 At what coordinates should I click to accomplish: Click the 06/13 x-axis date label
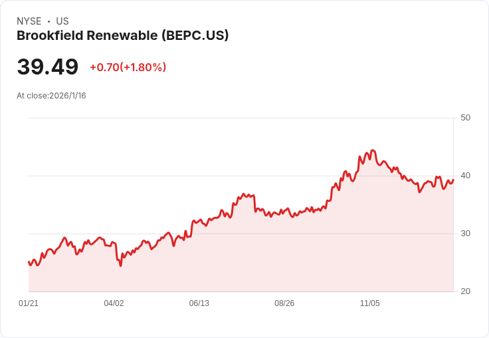click(x=199, y=303)
